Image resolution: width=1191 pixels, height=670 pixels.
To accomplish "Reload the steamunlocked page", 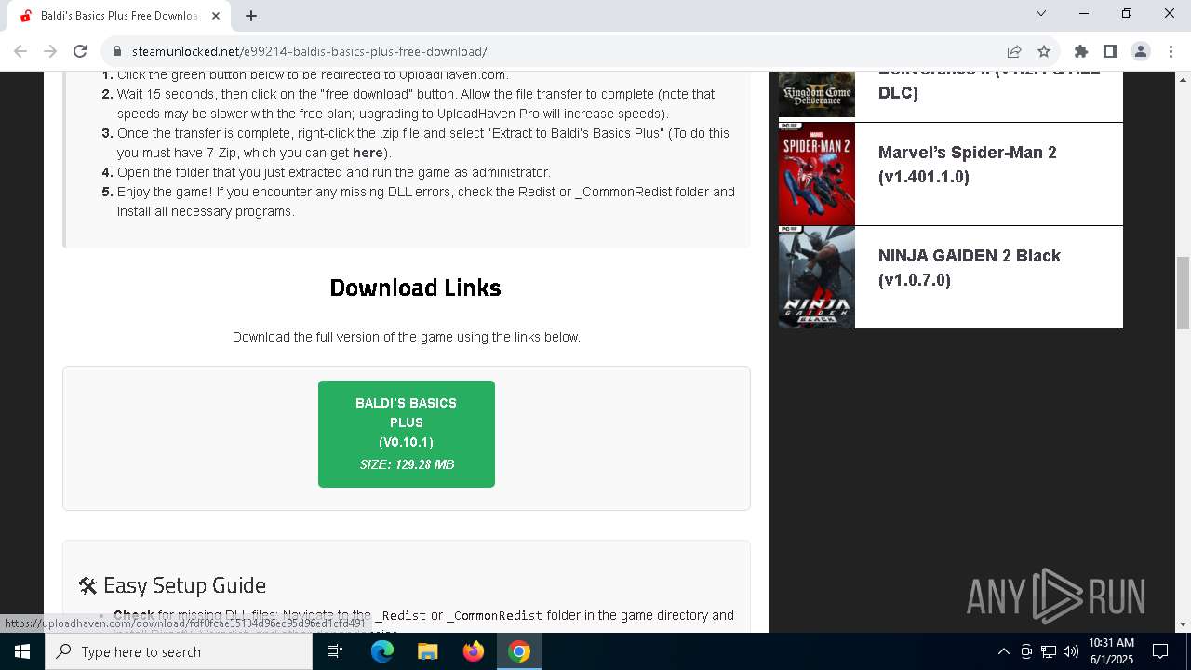I will coord(80,51).
